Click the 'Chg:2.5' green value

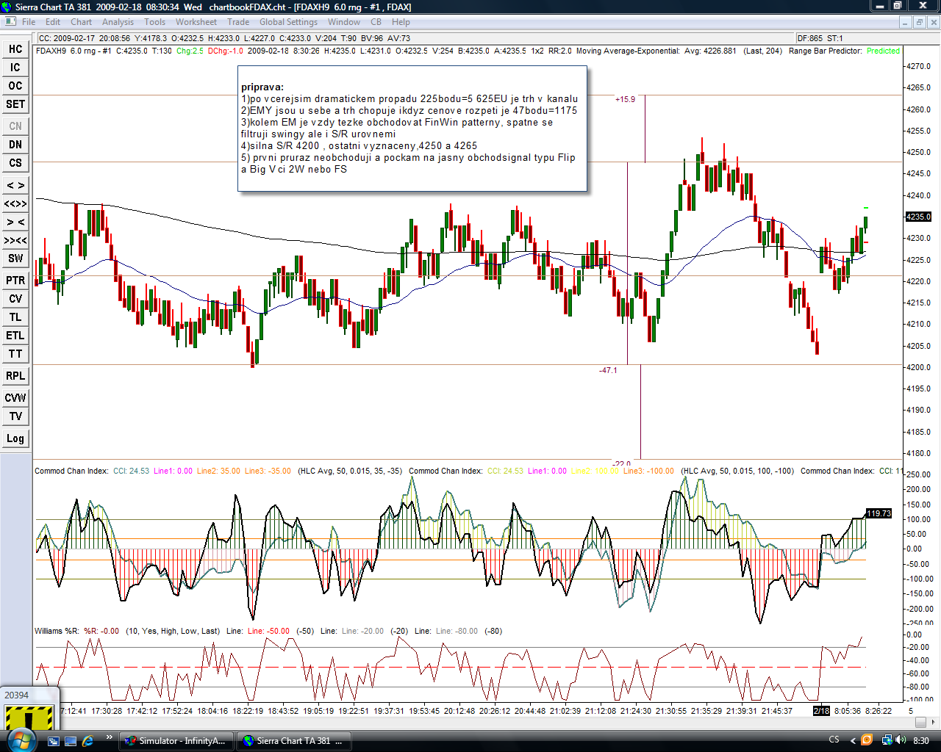point(190,51)
